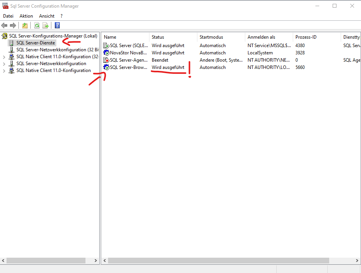Click the Back arrow in the toolbar
The height and width of the screenshot is (273, 361).
5,26
